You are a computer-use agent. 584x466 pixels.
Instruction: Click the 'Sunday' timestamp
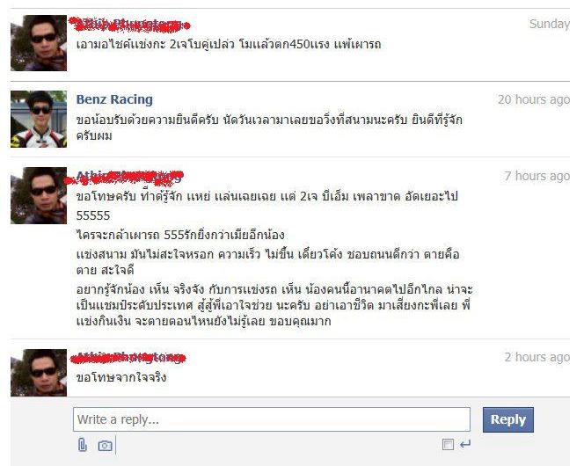coord(550,24)
